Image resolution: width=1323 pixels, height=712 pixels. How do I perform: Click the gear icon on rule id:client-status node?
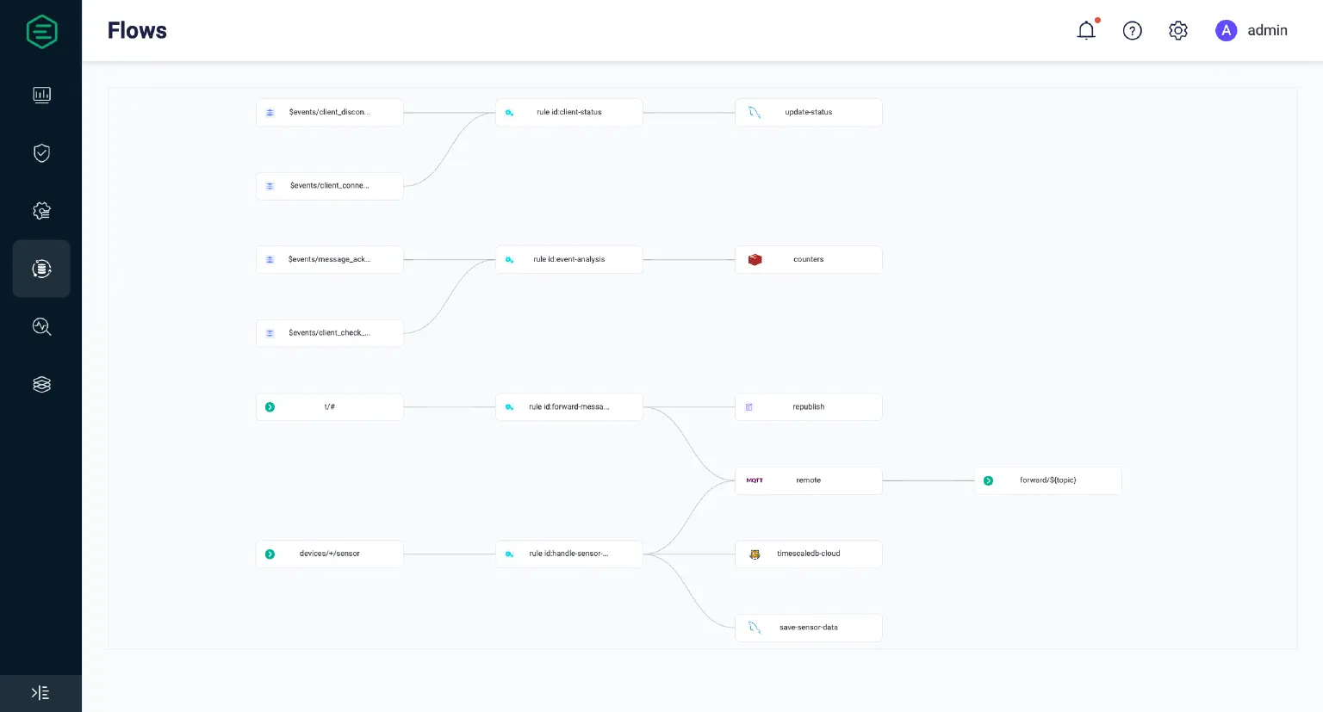(x=508, y=112)
